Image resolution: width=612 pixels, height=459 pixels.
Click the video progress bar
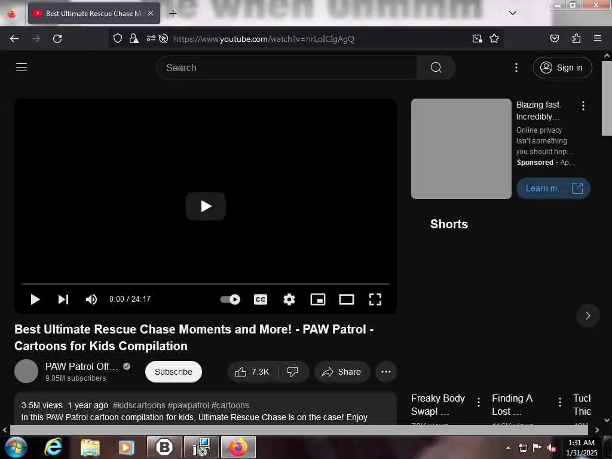tap(206, 284)
